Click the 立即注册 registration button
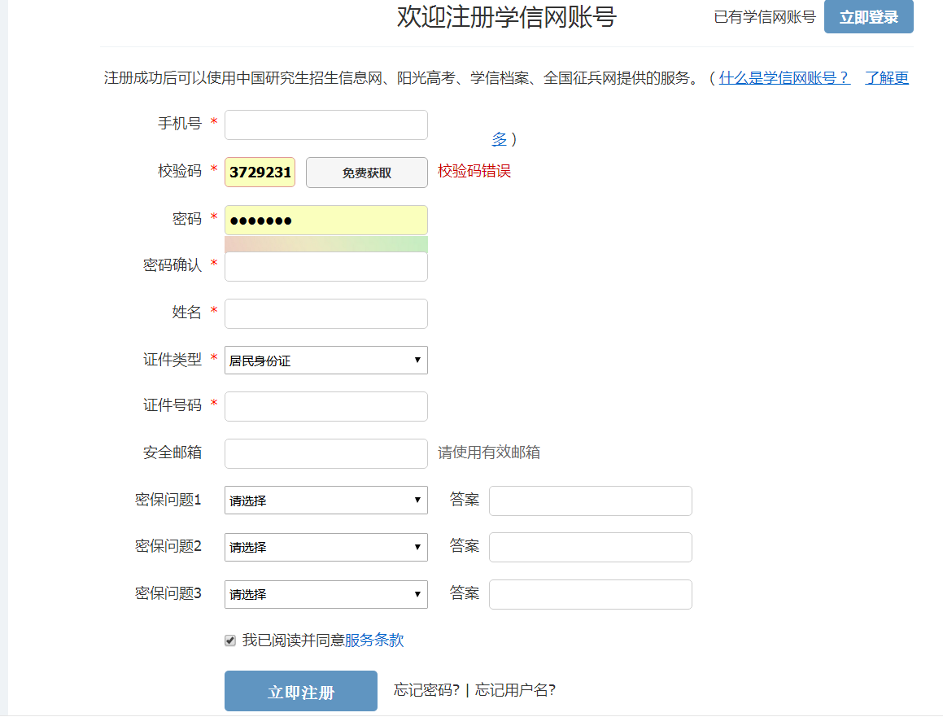Image resolution: width=943 pixels, height=717 pixels. click(300, 690)
